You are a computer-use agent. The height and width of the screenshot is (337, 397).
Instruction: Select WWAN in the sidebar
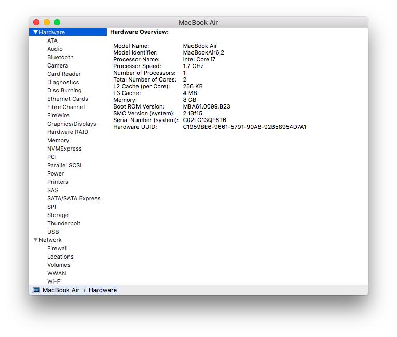(57, 273)
